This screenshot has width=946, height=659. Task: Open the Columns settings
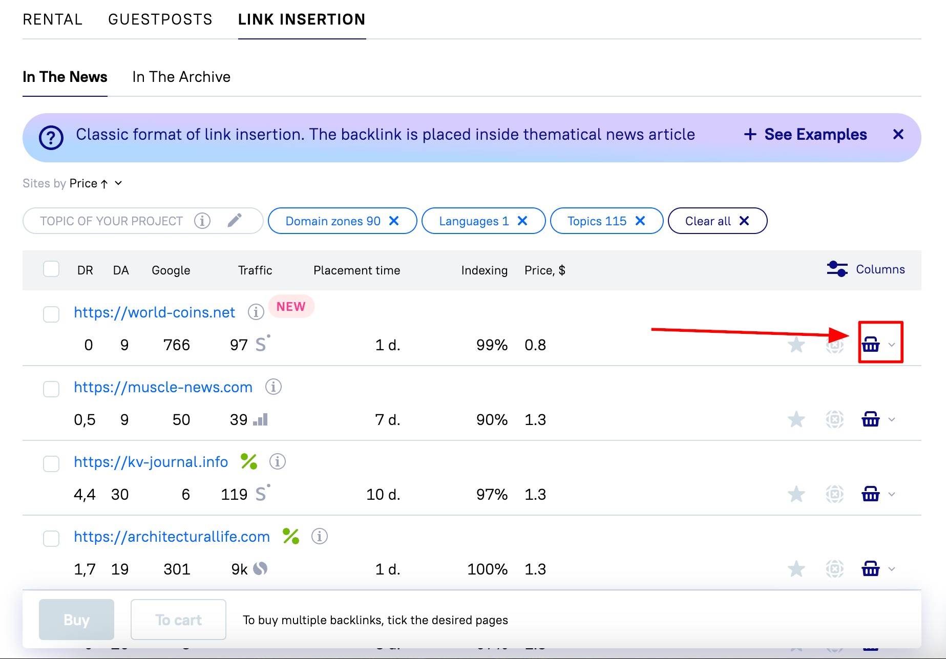tap(866, 269)
